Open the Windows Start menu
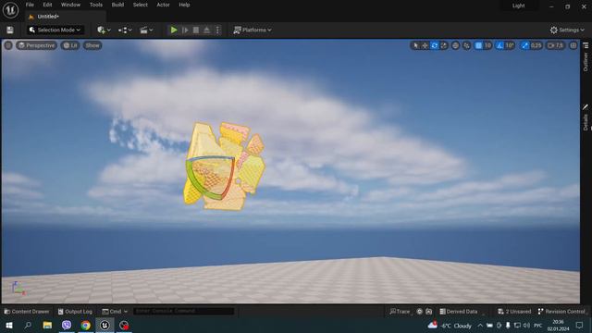The image size is (592, 333). click(x=8, y=325)
